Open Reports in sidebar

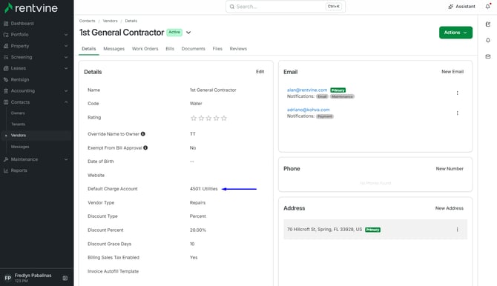point(19,170)
